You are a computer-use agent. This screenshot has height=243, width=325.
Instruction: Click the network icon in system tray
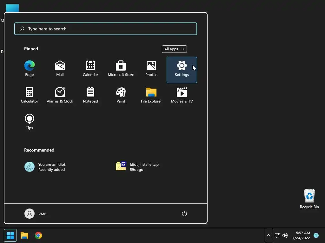pyautogui.click(x=277, y=235)
